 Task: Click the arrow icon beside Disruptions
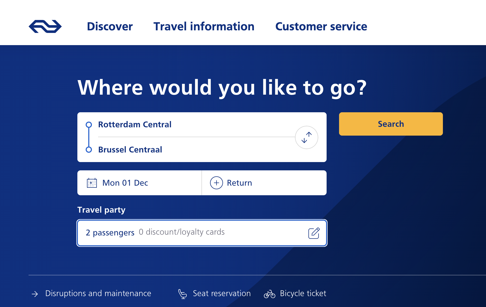pyautogui.click(x=35, y=294)
